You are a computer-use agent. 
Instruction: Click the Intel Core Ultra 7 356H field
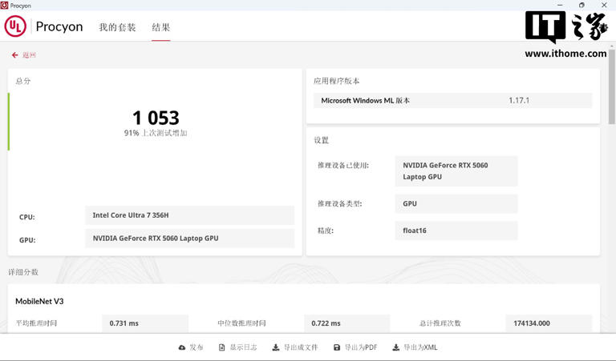189,215
